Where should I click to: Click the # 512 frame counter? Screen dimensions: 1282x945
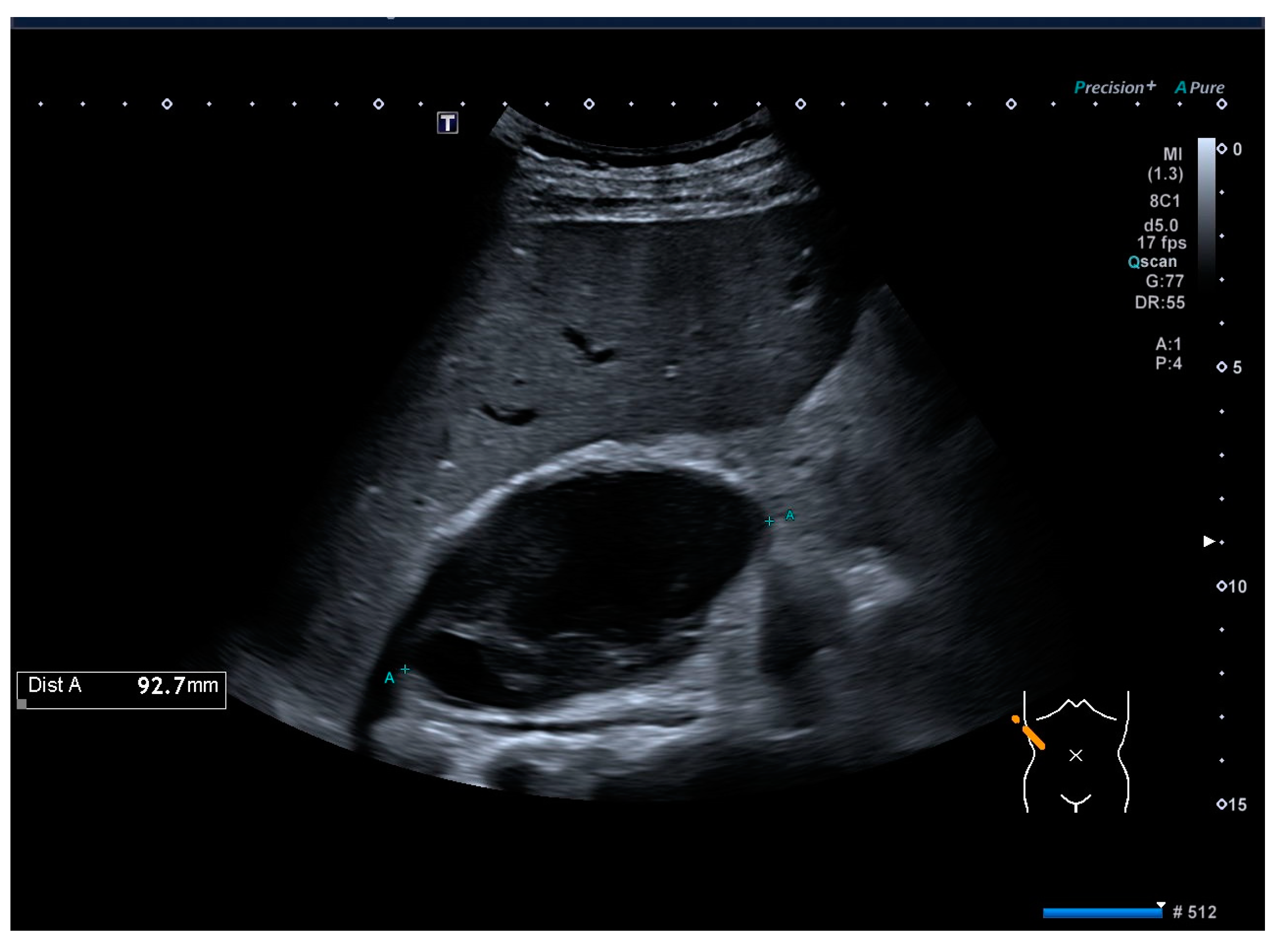pyautogui.click(x=1195, y=912)
